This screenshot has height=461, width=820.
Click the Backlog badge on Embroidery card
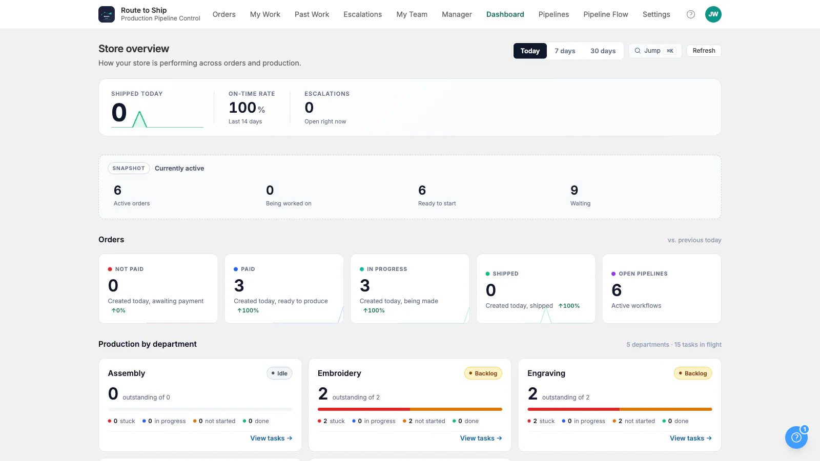click(x=483, y=373)
